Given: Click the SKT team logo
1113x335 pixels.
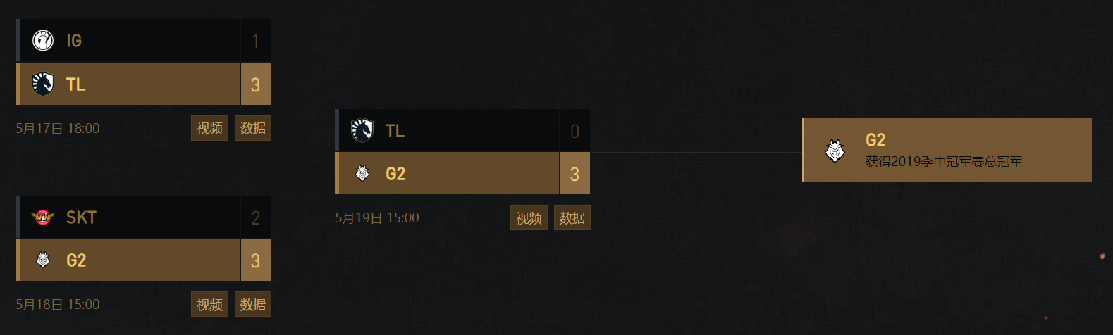Looking at the screenshot, I should coord(43,217).
